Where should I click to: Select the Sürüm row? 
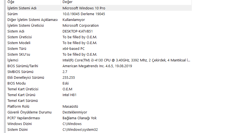pyautogui.click(x=13, y=14)
